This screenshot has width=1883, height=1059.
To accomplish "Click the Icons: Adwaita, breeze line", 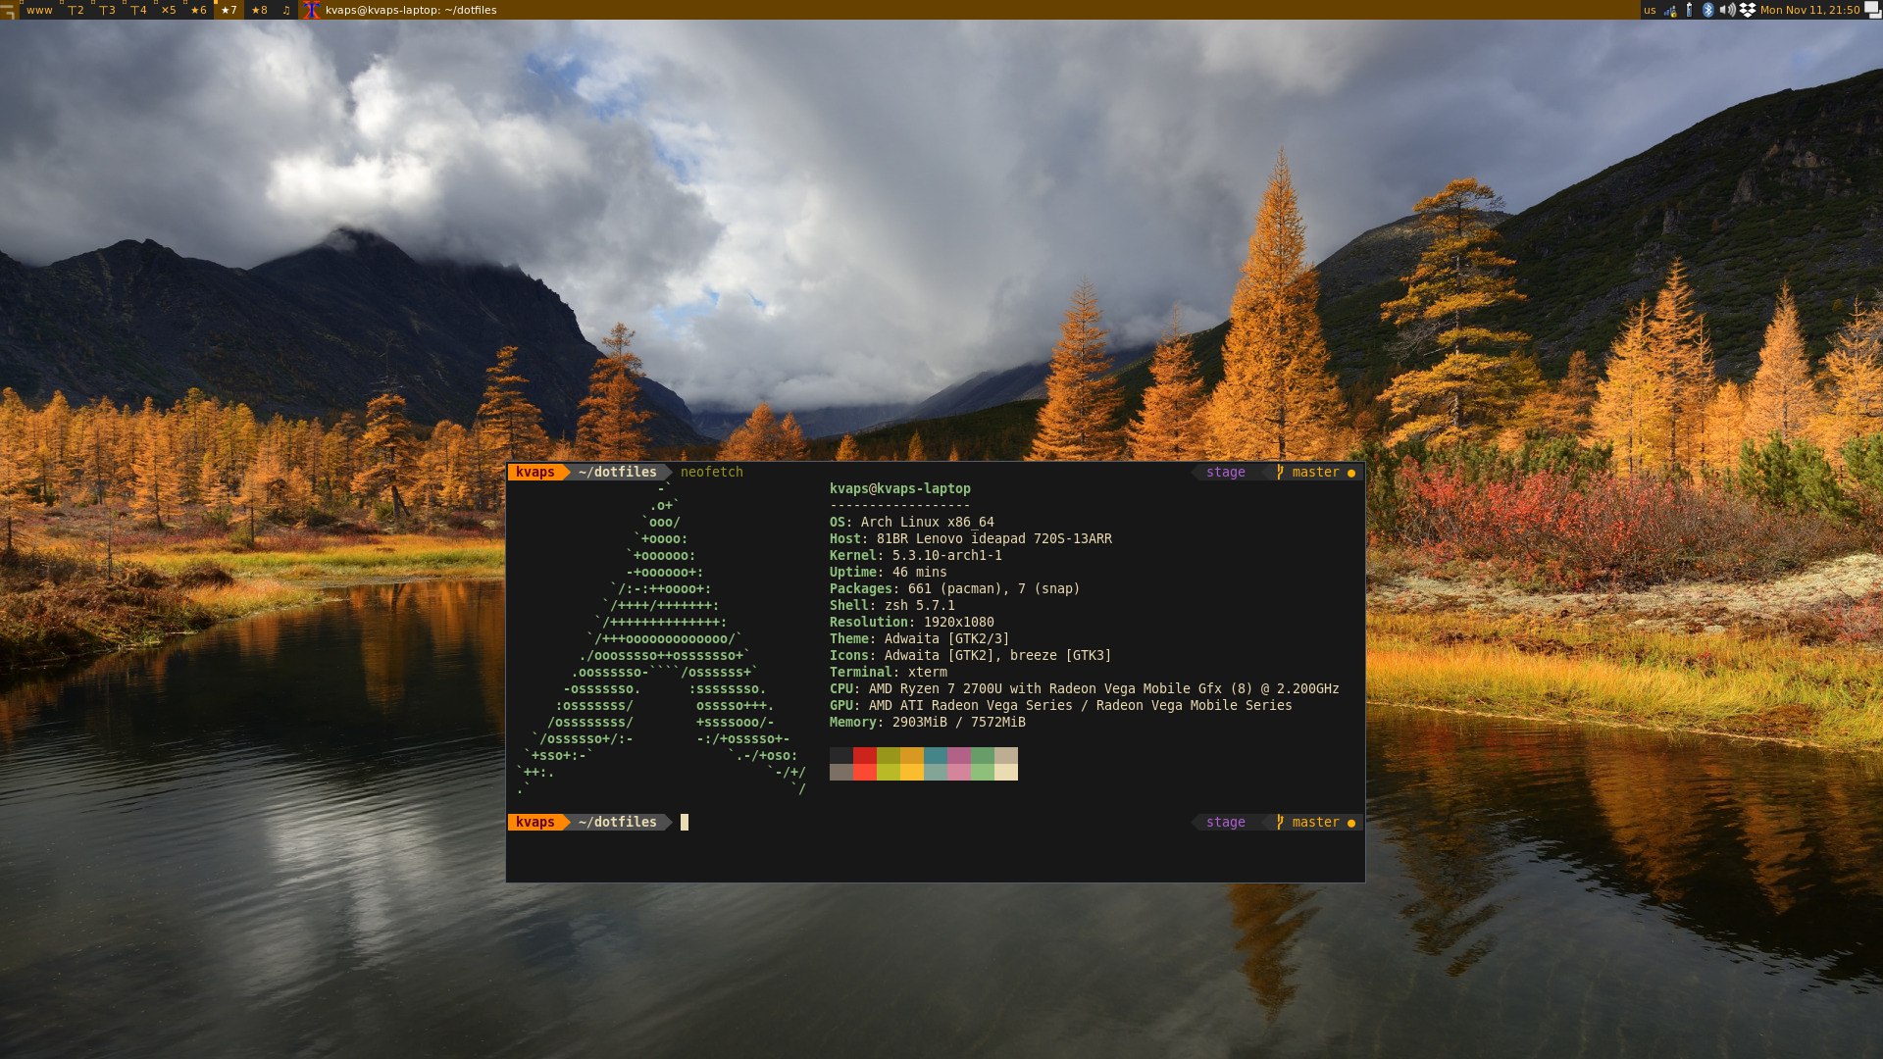I will pos(971,655).
